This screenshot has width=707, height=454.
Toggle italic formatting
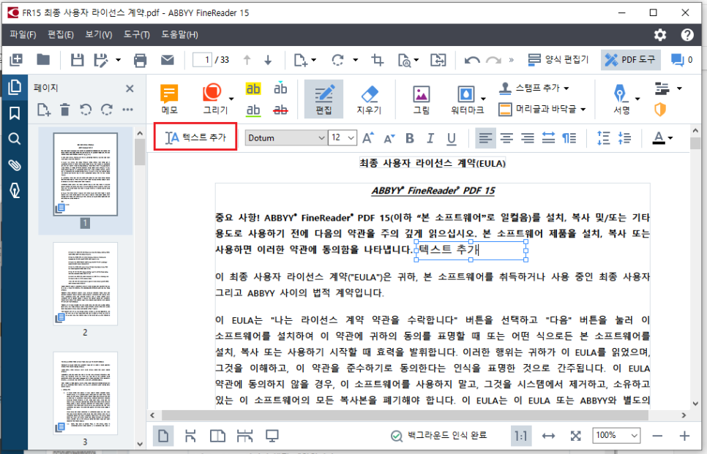pos(430,138)
